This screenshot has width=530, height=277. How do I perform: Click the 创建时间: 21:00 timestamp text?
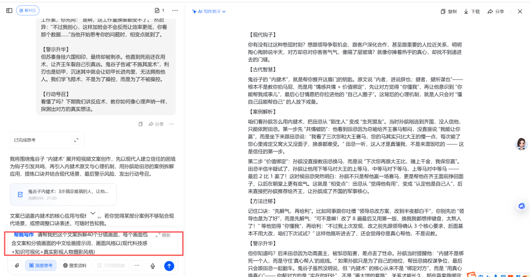(x=42, y=198)
